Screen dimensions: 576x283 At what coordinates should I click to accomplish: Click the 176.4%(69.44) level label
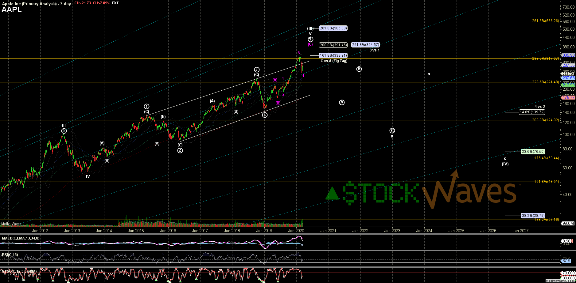tap(547, 158)
